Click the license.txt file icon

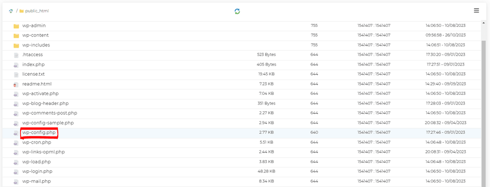[x=16, y=75]
